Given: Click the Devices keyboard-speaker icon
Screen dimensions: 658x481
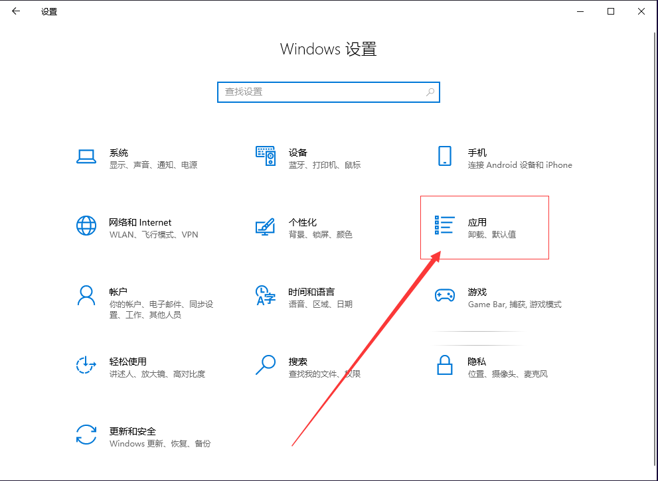Looking at the screenshot, I should pos(266,156).
